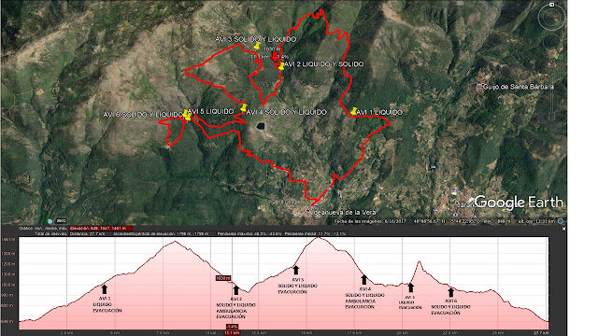Click the -1.4% slope readout on profile
Image resolution: width=598 pixels, height=336 pixels.
point(232,327)
